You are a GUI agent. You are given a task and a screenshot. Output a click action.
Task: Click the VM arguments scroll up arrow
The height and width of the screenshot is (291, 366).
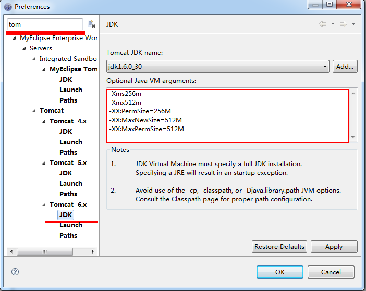coord(353,93)
